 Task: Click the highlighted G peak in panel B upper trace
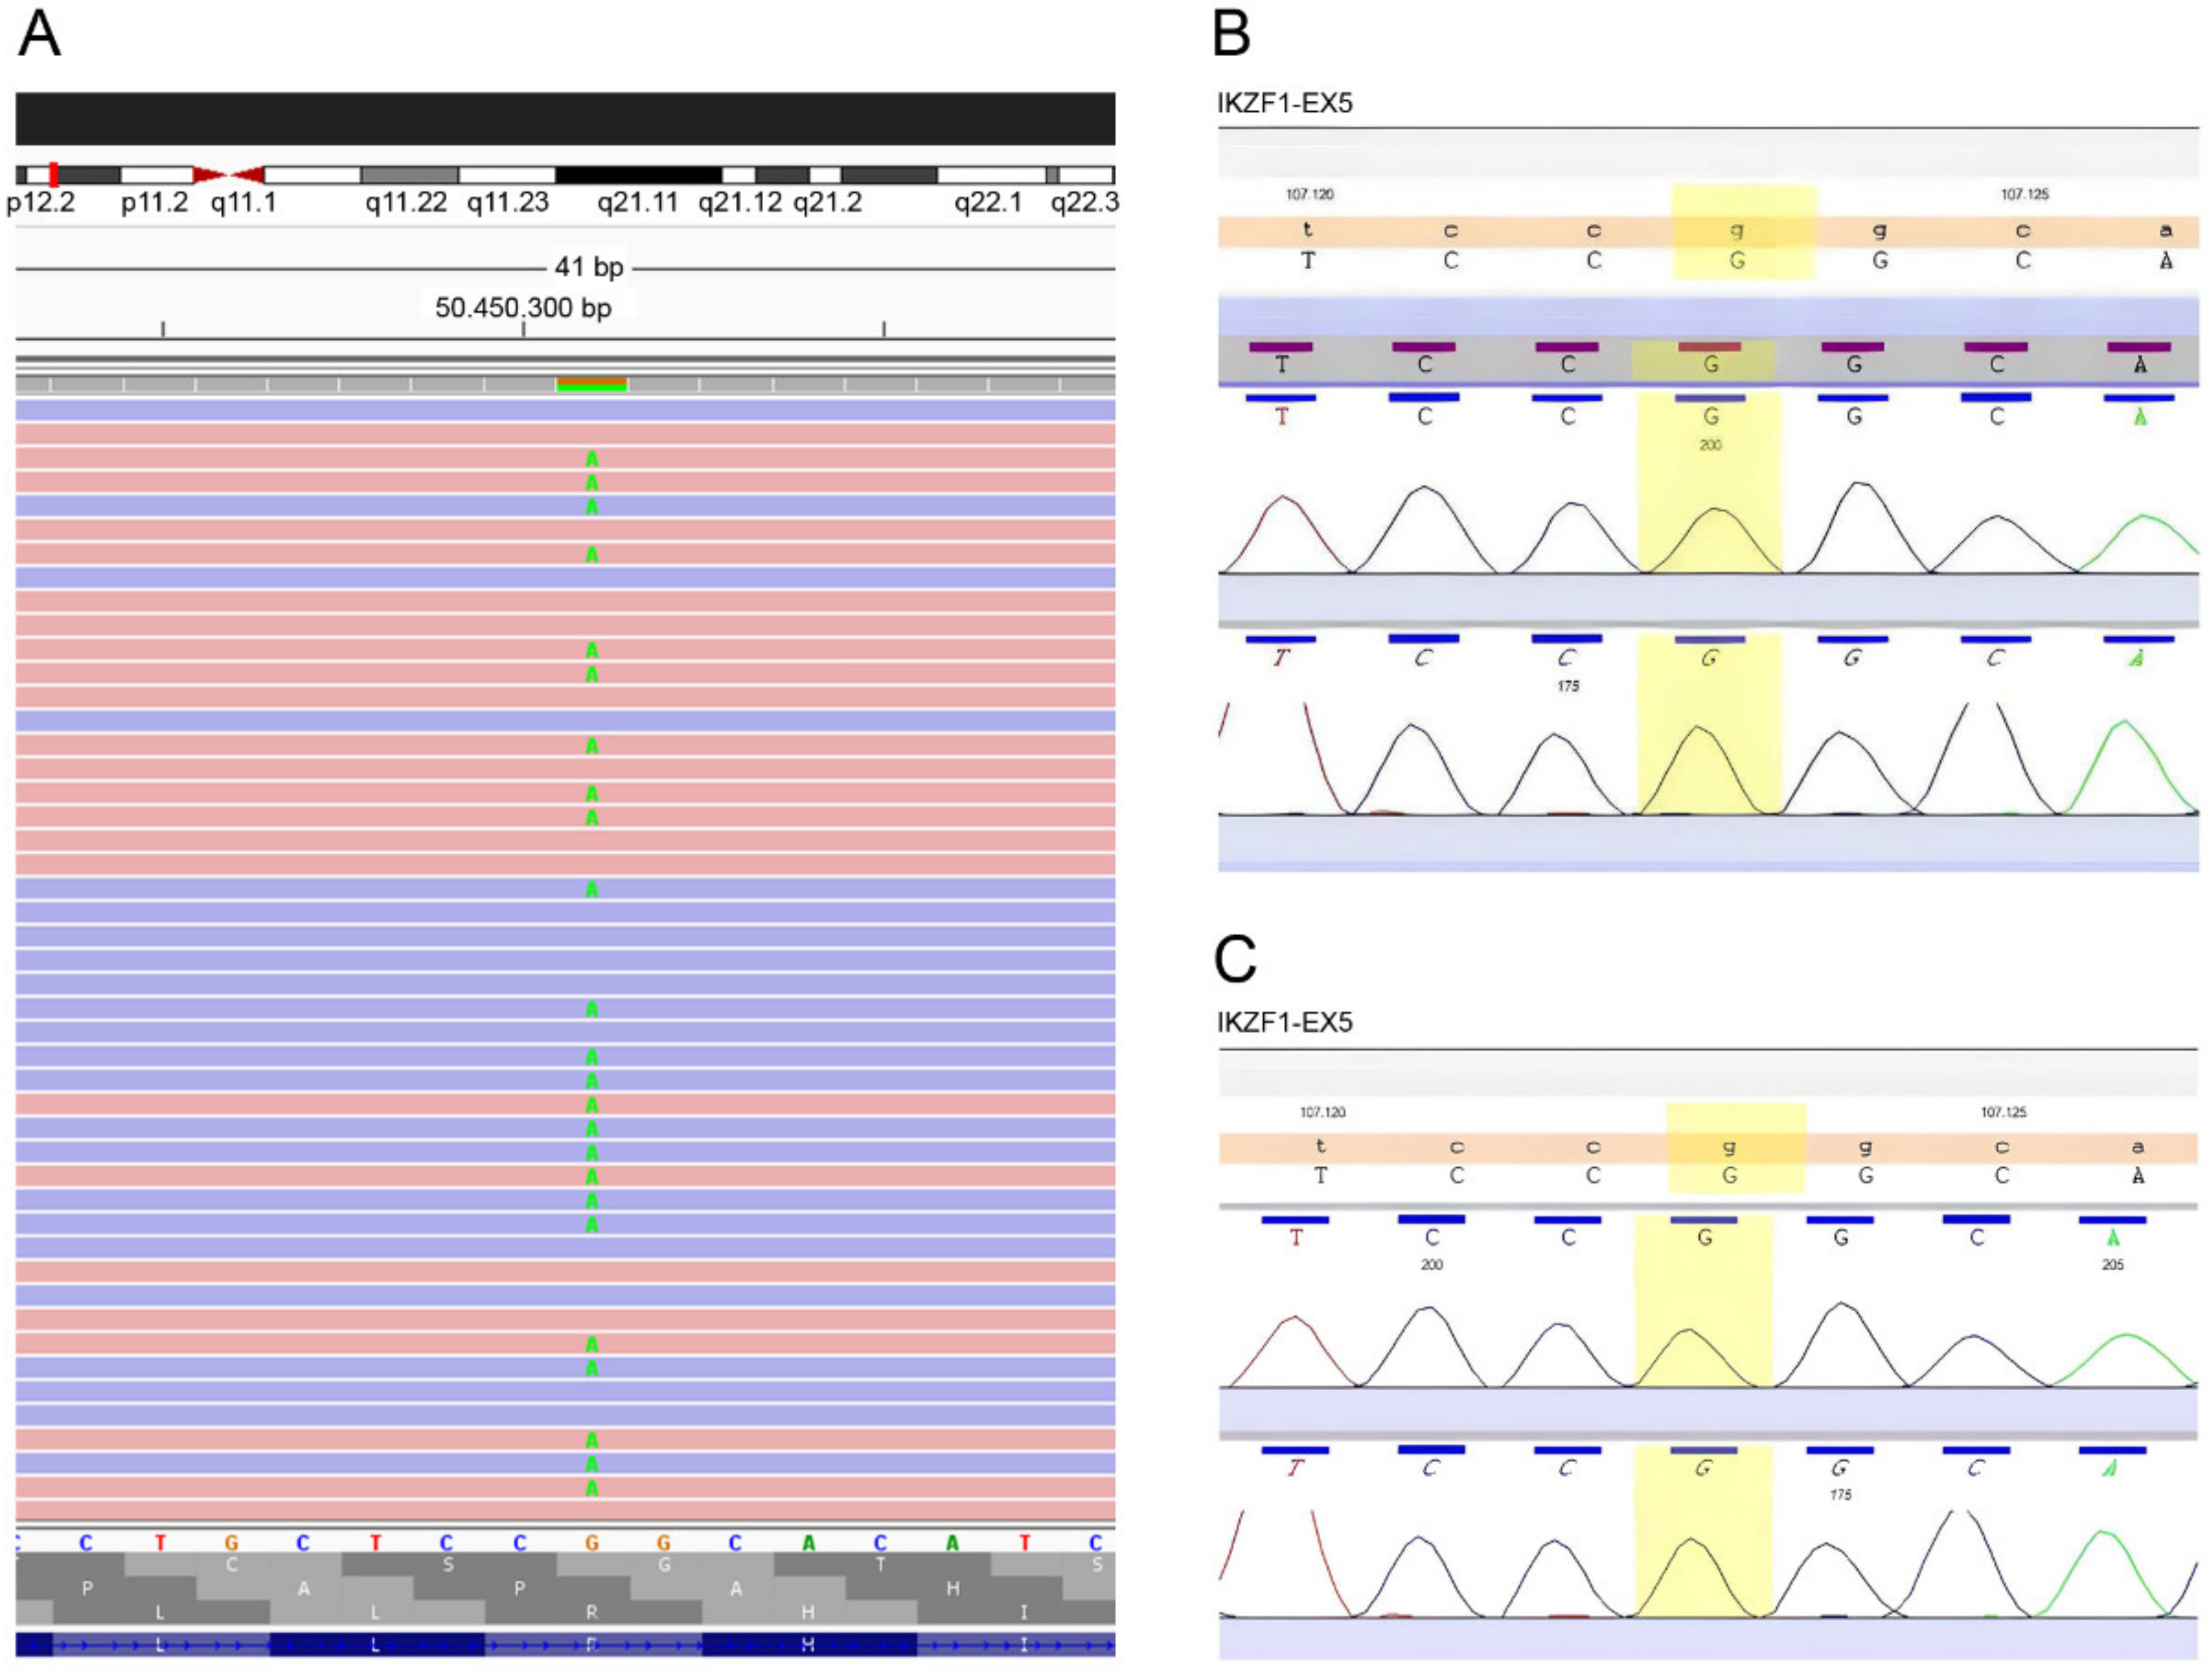pyautogui.click(x=1714, y=530)
